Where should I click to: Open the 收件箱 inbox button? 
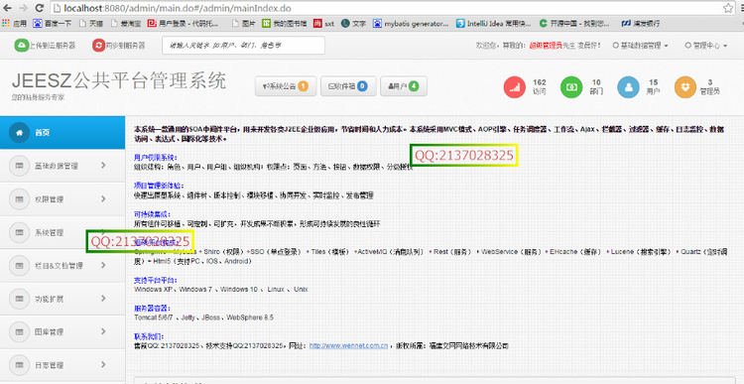[x=348, y=86]
